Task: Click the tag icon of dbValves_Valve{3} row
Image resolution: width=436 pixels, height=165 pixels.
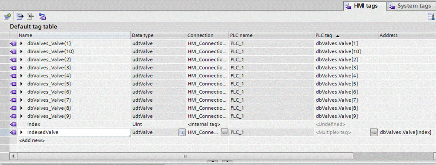Action: [x=13, y=68]
